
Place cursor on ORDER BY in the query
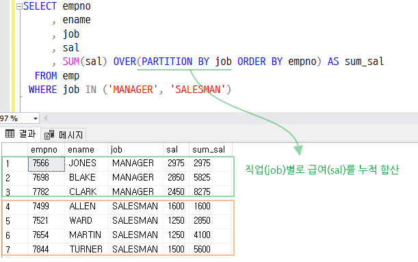260,62
